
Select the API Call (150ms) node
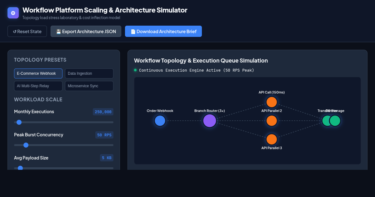(x=272, y=102)
